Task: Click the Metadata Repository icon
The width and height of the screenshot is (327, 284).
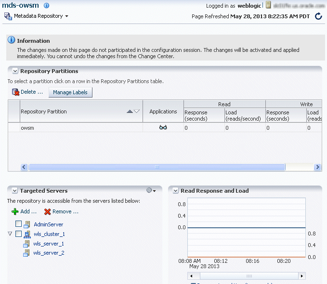Action: pos(8,16)
